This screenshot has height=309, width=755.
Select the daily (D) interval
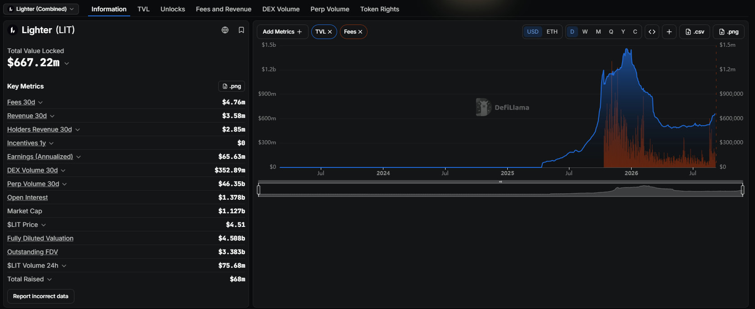click(x=572, y=32)
